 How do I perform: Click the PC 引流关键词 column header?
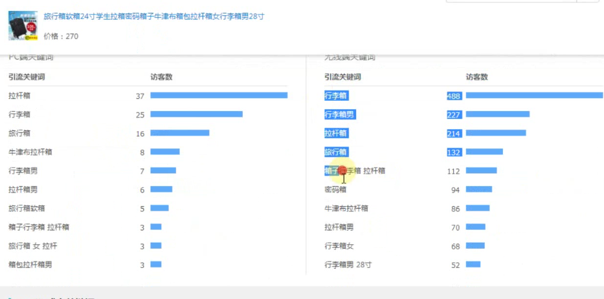click(x=27, y=77)
